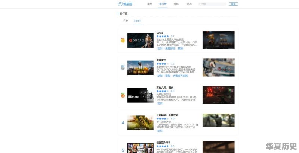The width and height of the screenshot is (299, 153).
Task: Select the 策略 tag under Dota2
Action: click(x=180, y=48)
